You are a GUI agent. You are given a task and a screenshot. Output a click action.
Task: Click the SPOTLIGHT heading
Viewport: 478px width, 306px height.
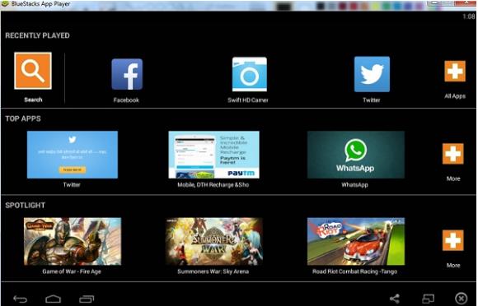25,206
